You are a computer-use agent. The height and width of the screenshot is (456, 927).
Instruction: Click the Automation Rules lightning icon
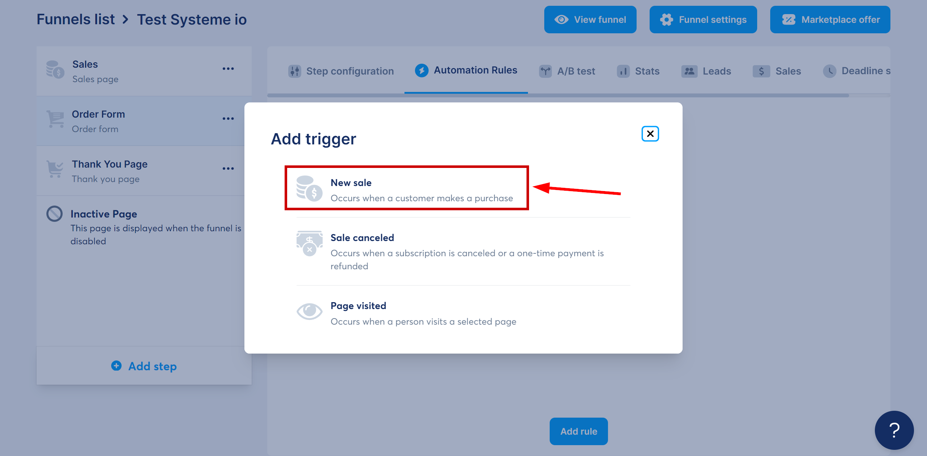421,70
